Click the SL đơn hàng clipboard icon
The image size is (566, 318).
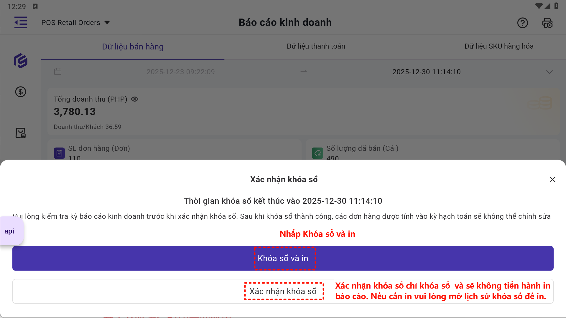(59, 153)
